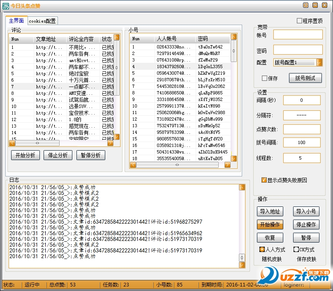Click the broadband 帐号 input field
The height and width of the screenshot is (291, 333).
[298, 34]
